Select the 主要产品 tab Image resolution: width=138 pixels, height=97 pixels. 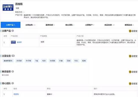pos(11,25)
